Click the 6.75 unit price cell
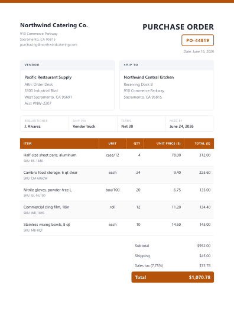Screen dimensions: 234x331 tap(177, 190)
